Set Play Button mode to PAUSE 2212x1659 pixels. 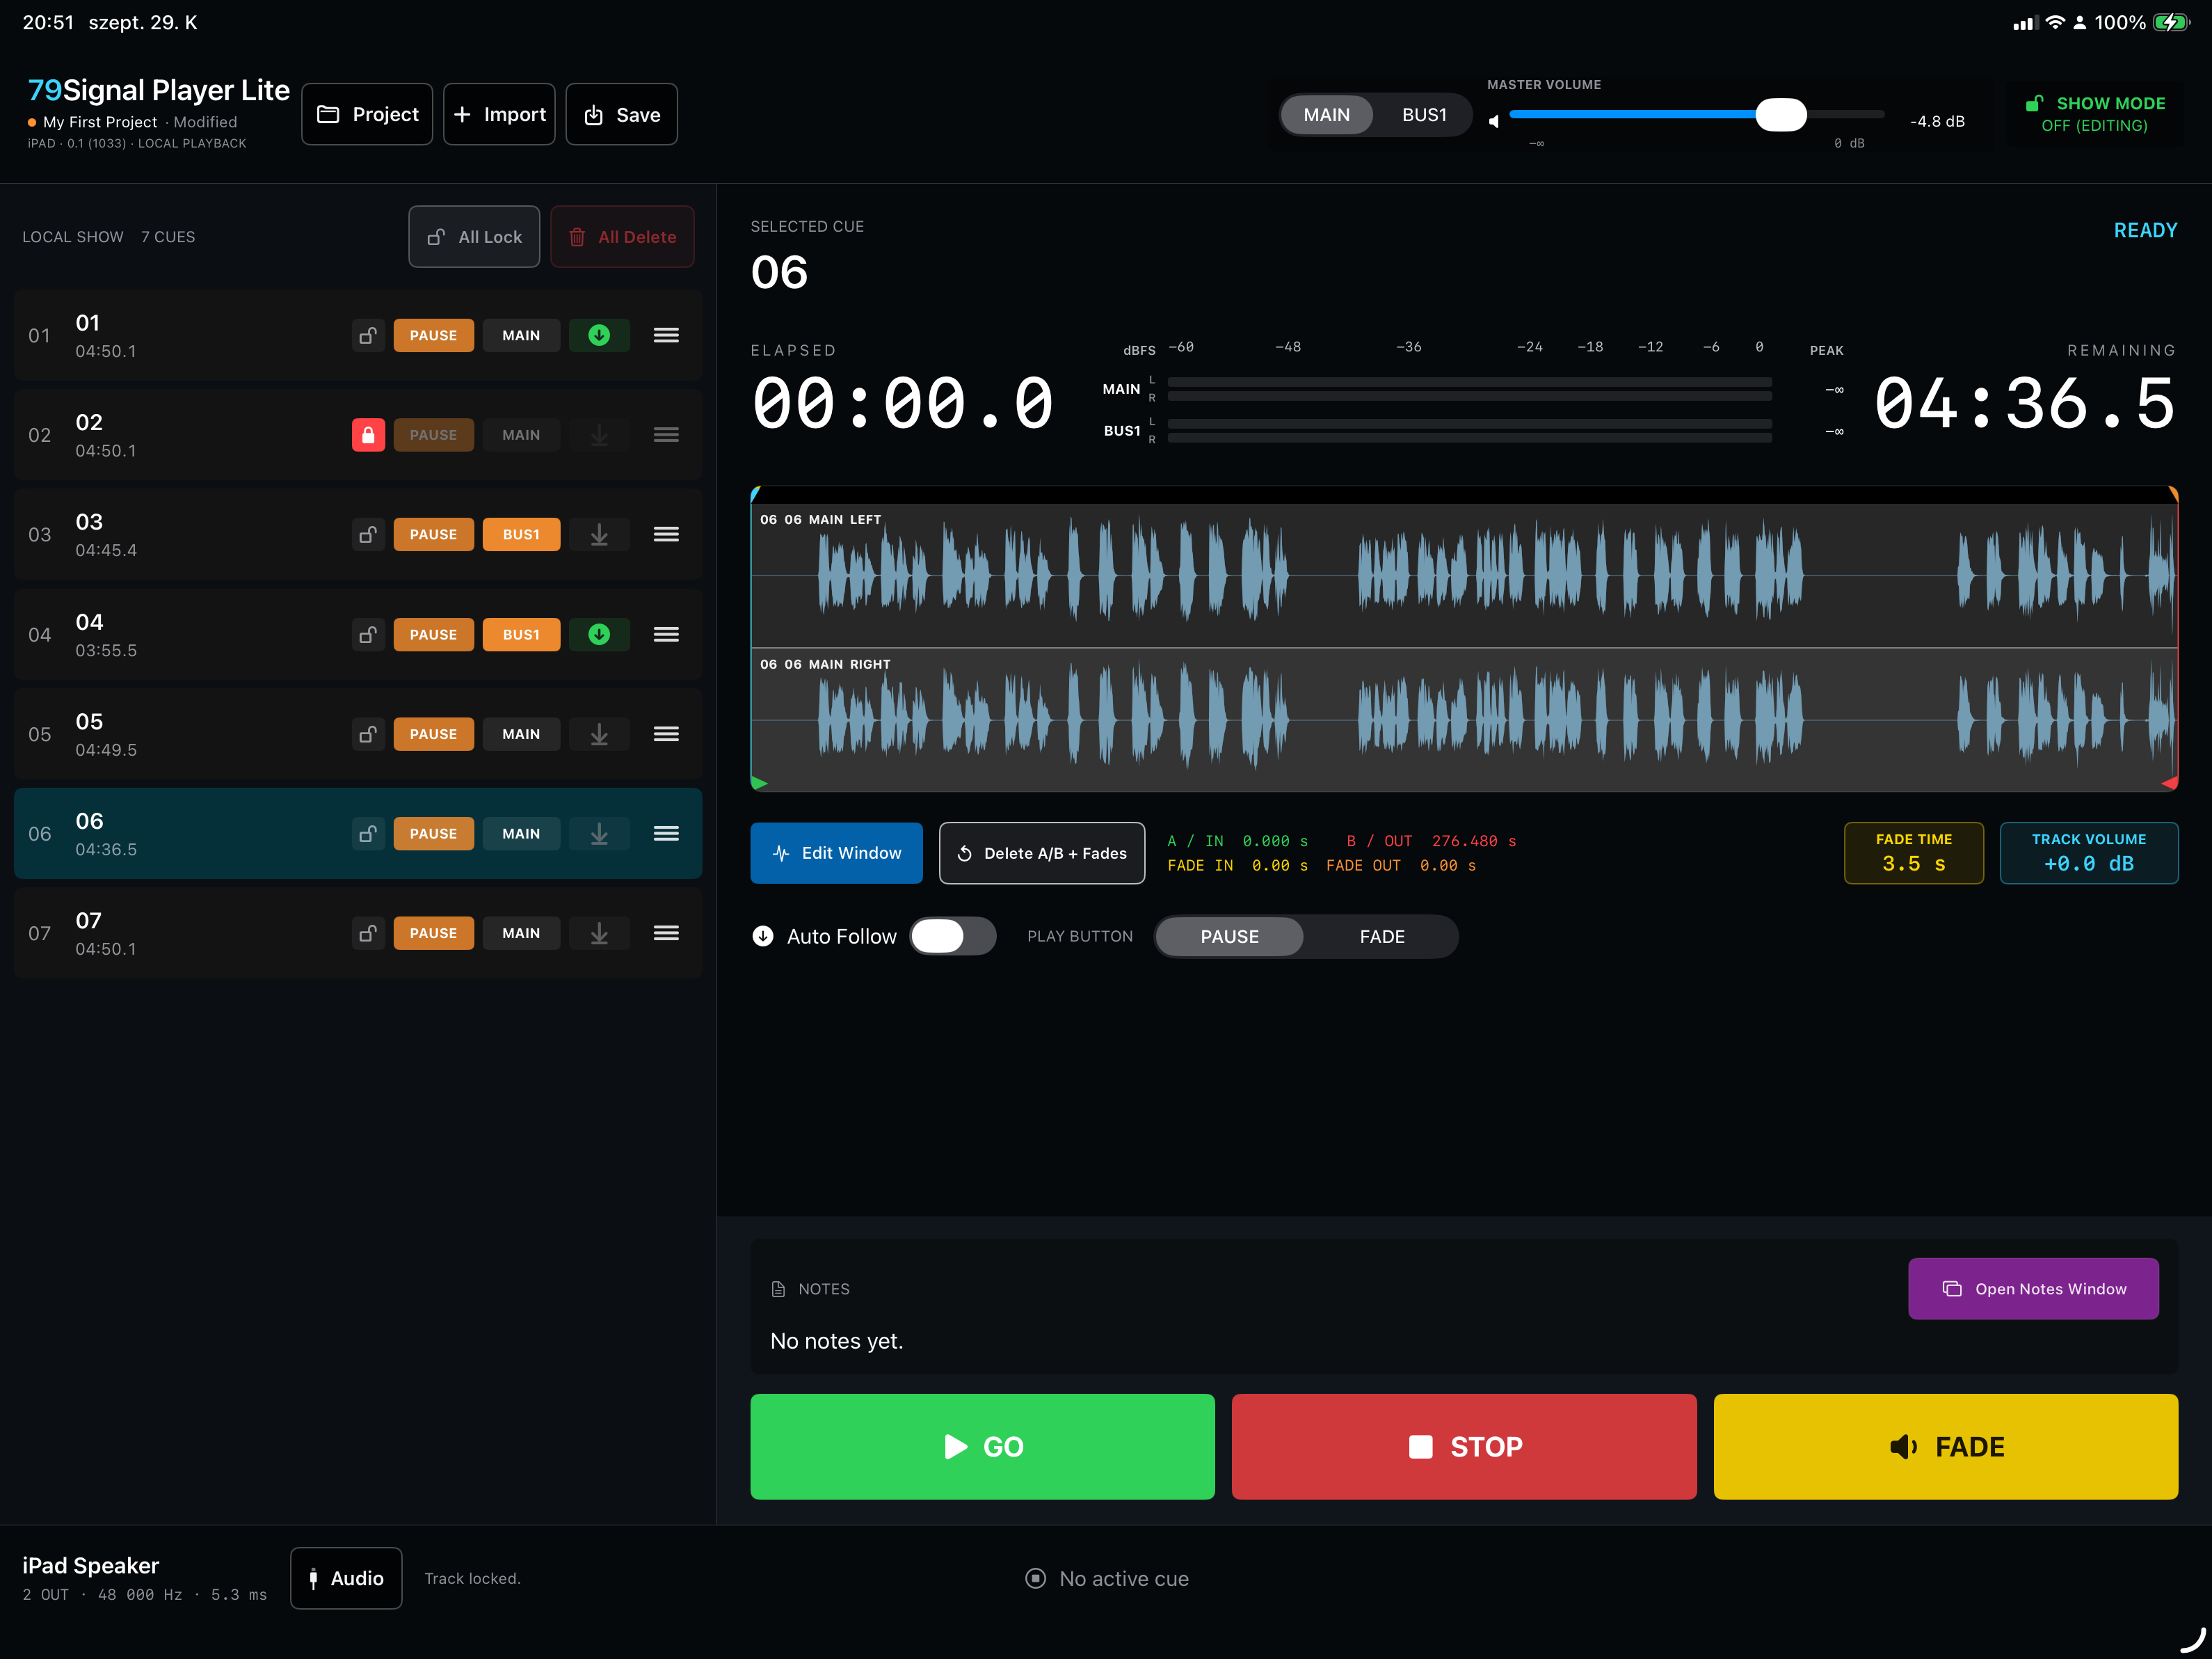pyautogui.click(x=1229, y=937)
